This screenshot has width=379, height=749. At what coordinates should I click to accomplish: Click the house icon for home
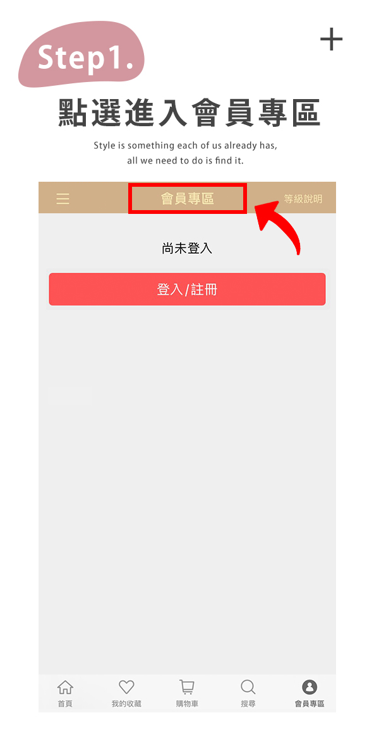click(x=65, y=687)
